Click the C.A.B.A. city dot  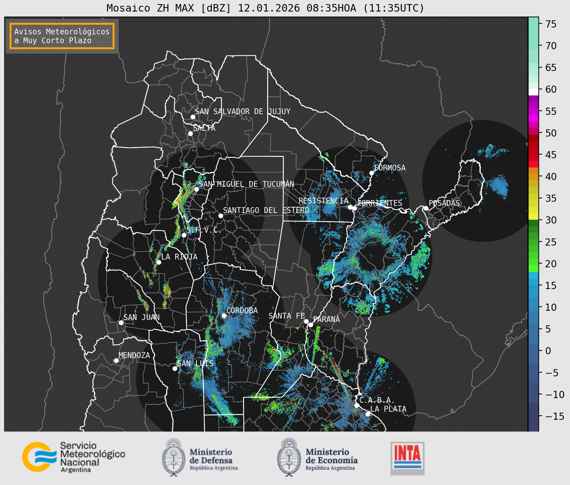pos(357,405)
